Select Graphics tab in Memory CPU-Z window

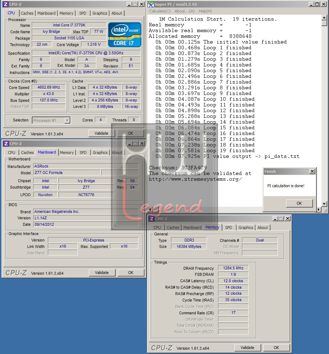tap(246, 228)
